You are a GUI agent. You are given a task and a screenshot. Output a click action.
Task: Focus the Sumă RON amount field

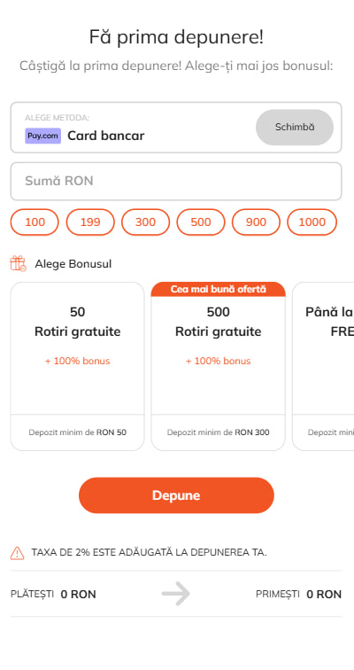(x=176, y=181)
